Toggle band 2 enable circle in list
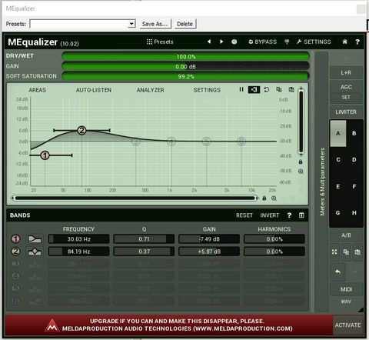 (x=16, y=252)
